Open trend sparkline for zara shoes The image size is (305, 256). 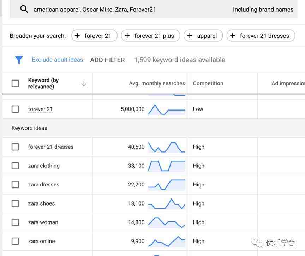[167, 204]
